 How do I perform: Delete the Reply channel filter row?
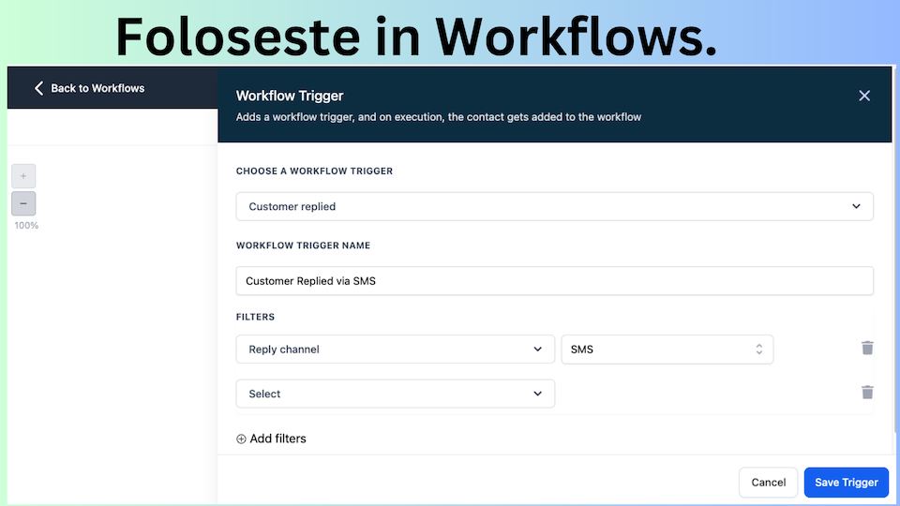click(x=867, y=348)
